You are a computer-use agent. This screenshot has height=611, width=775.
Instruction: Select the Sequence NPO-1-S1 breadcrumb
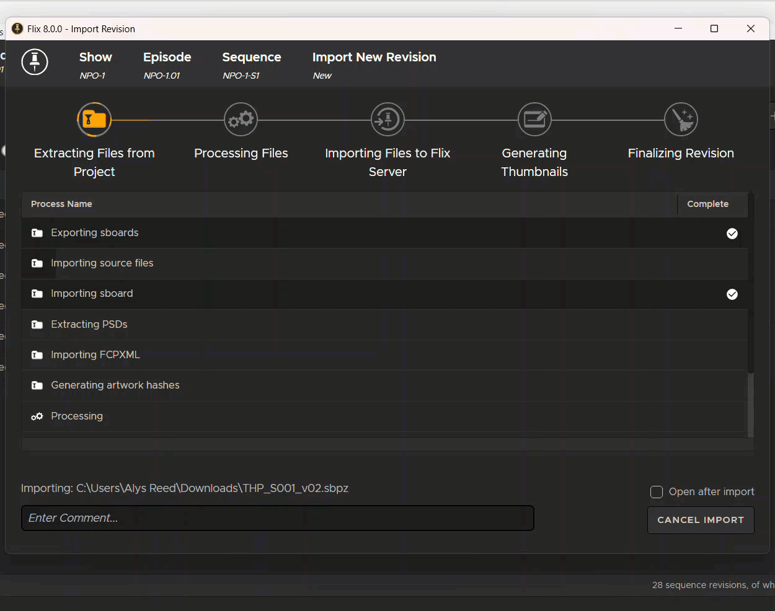pyautogui.click(x=251, y=65)
